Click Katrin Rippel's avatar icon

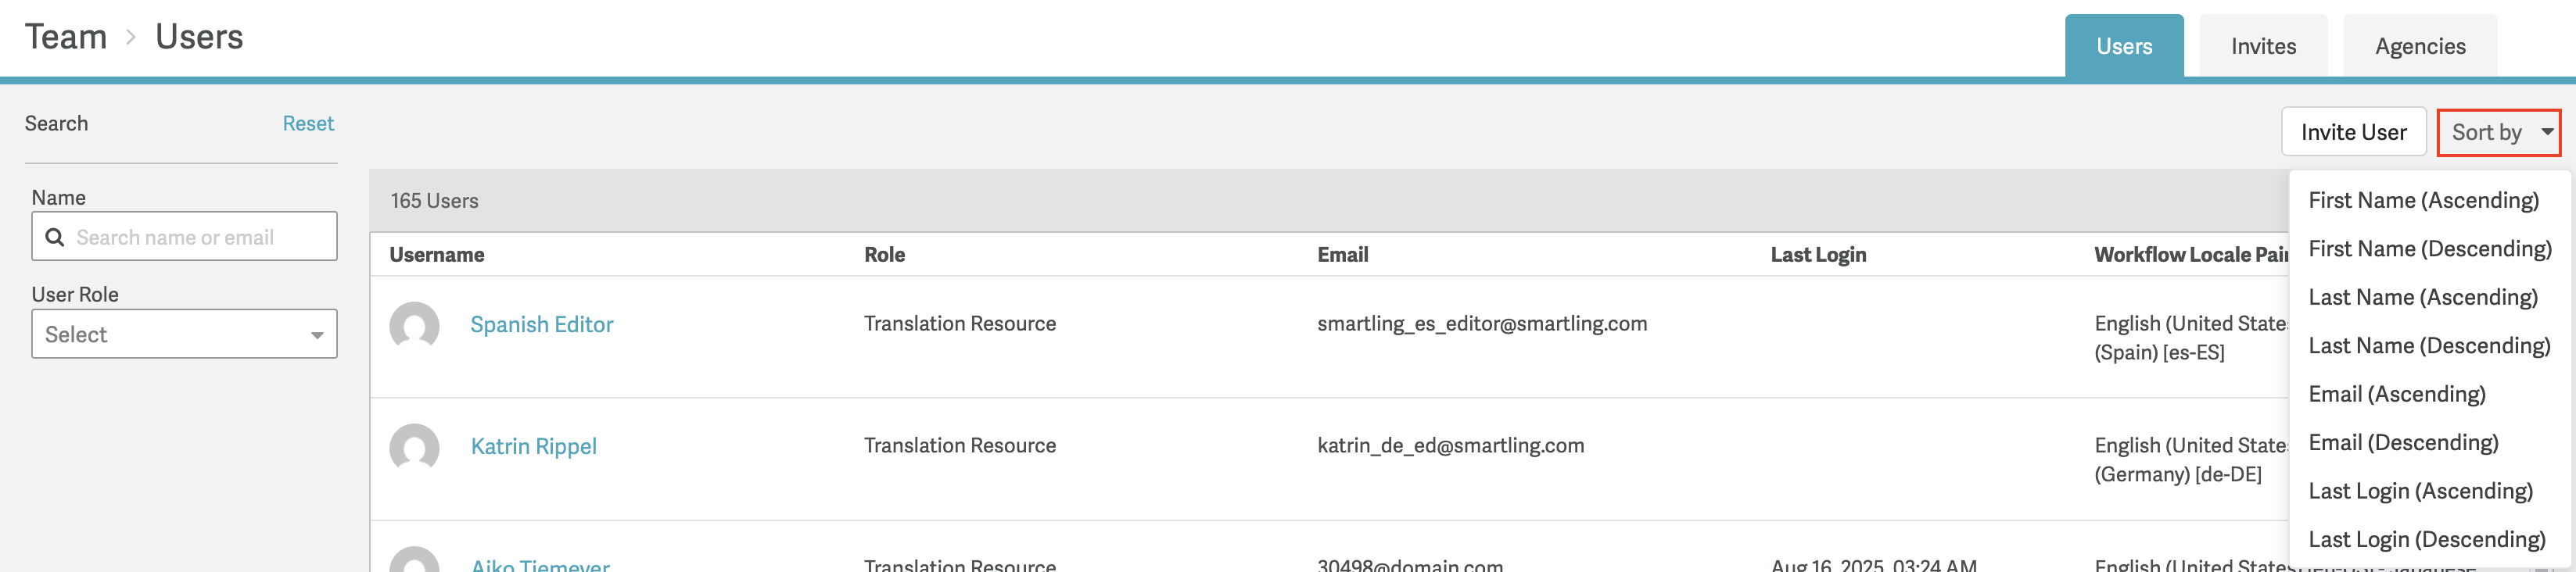coord(414,448)
